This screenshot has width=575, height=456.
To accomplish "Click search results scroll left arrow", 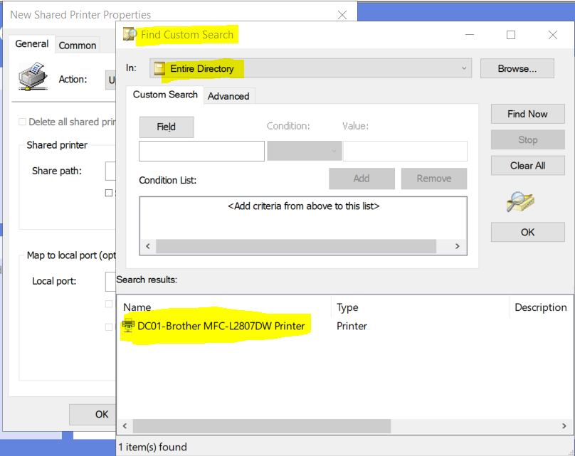I will point(125,426).
